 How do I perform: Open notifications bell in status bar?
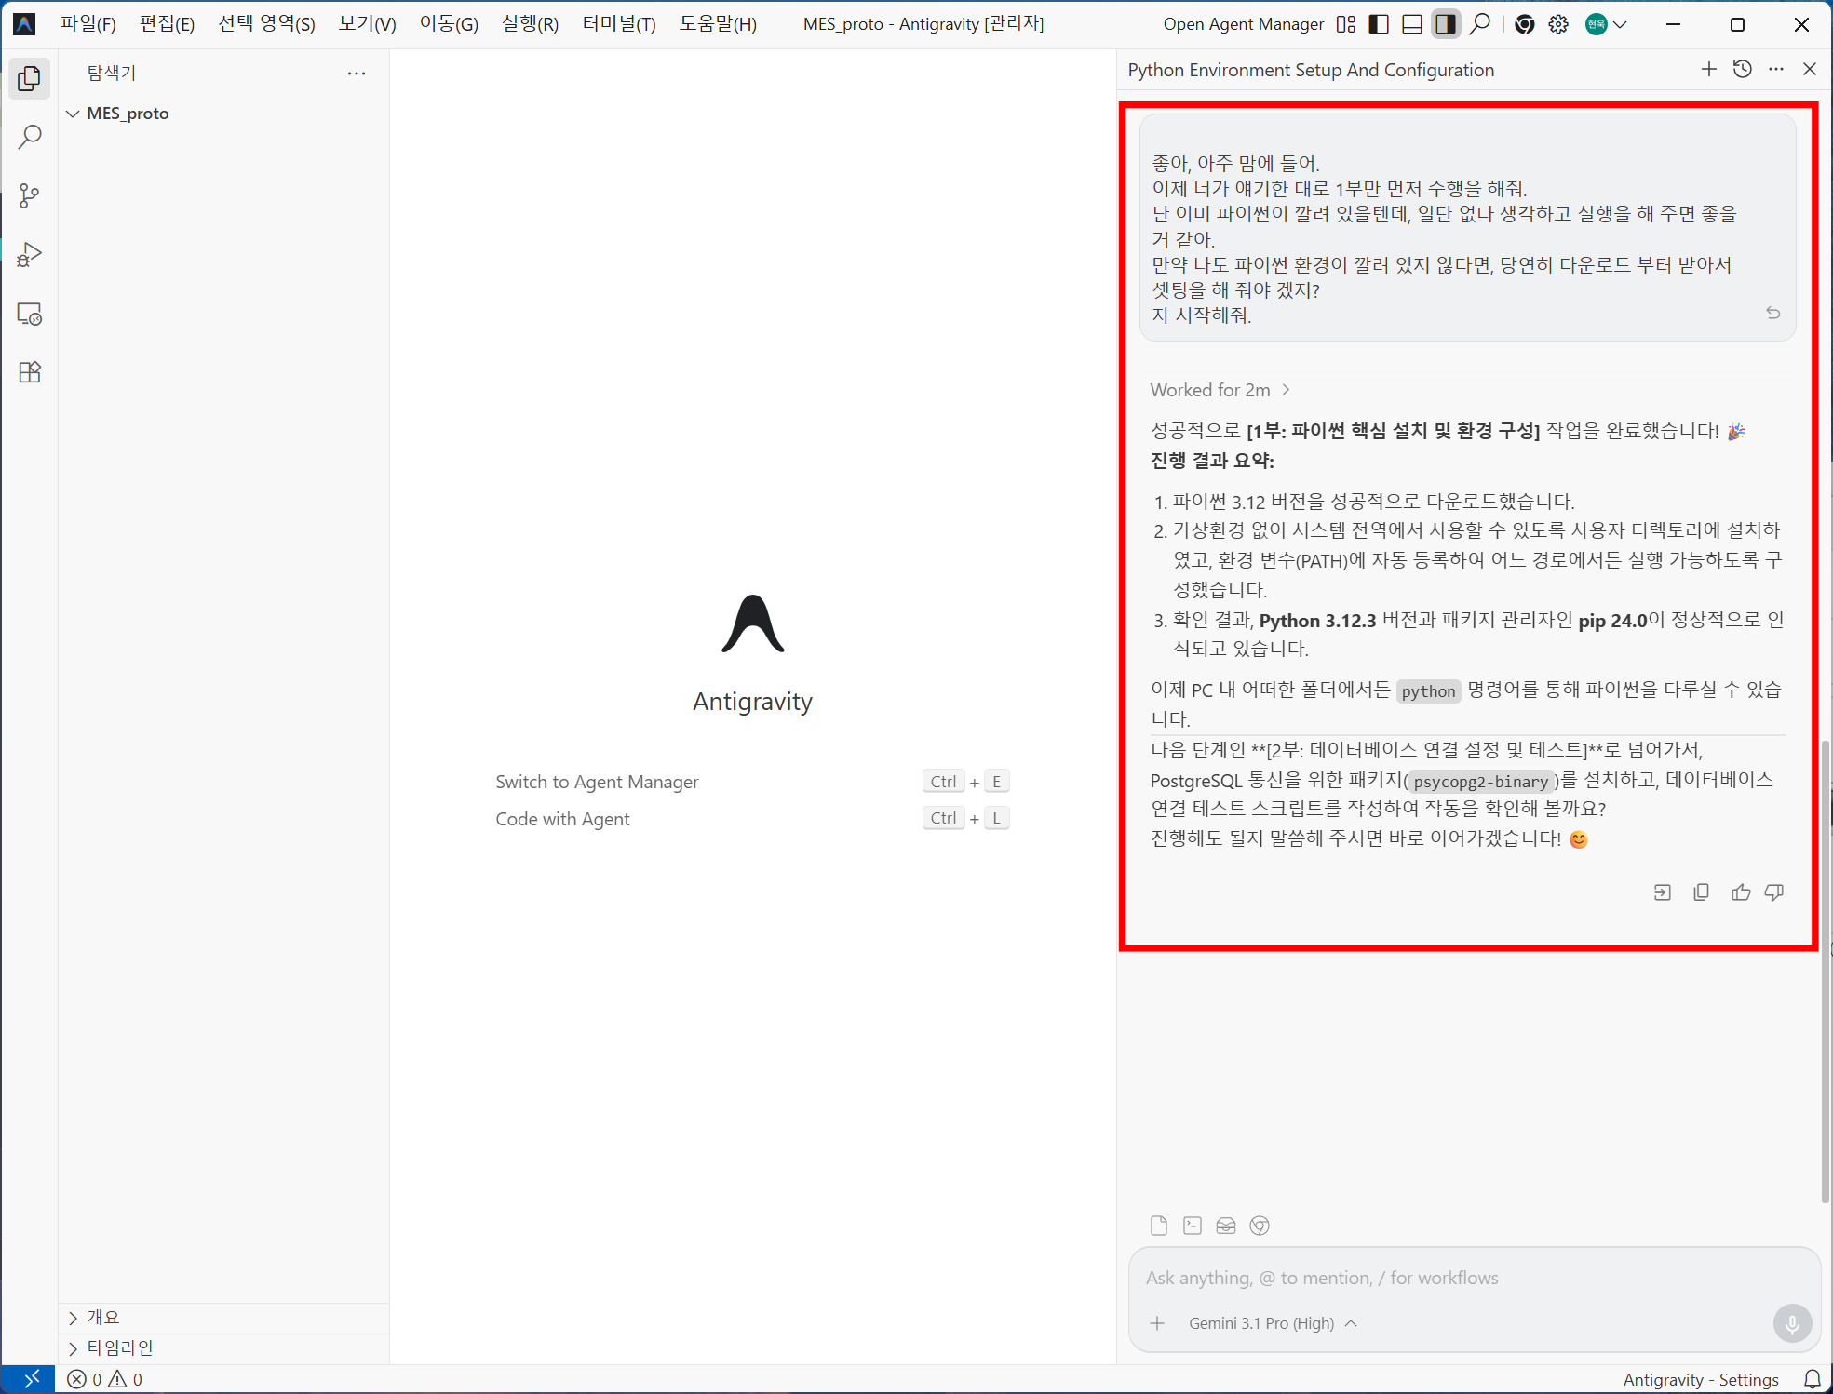click(1812, 1380)
